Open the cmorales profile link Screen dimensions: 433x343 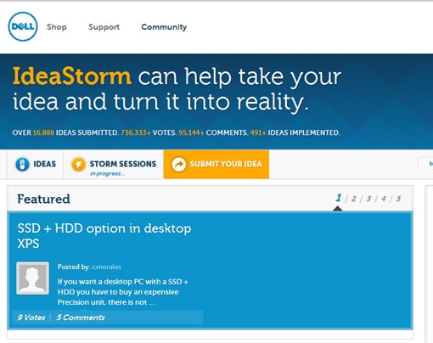point(107,267)
